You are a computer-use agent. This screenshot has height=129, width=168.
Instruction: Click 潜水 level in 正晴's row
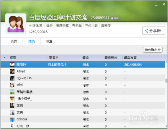86,106
